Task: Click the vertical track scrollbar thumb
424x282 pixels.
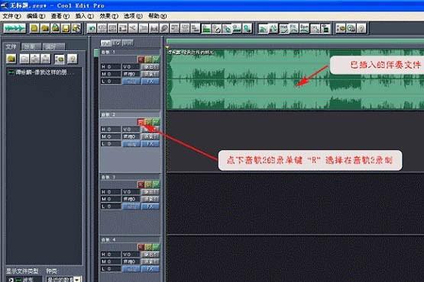Action: click(x=95, y=53)
